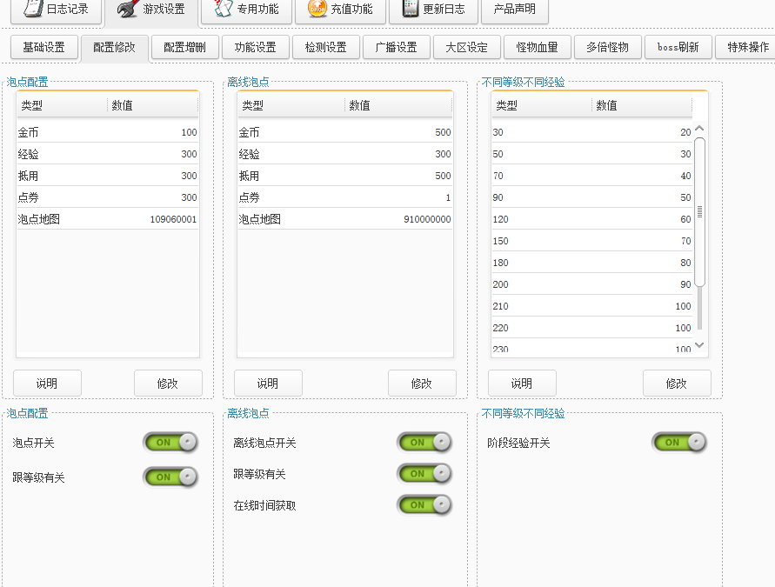Click 修改 button under 泡点配置 table
The width and height of the screenshot is (775, 587).
tap(168, 383)
